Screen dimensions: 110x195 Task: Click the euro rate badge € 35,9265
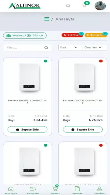(96, 35)
